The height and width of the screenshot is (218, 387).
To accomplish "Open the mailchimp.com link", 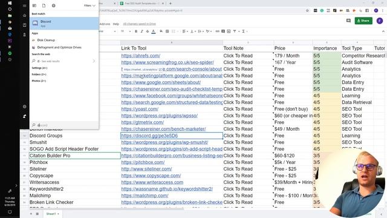I will [145, 196].
